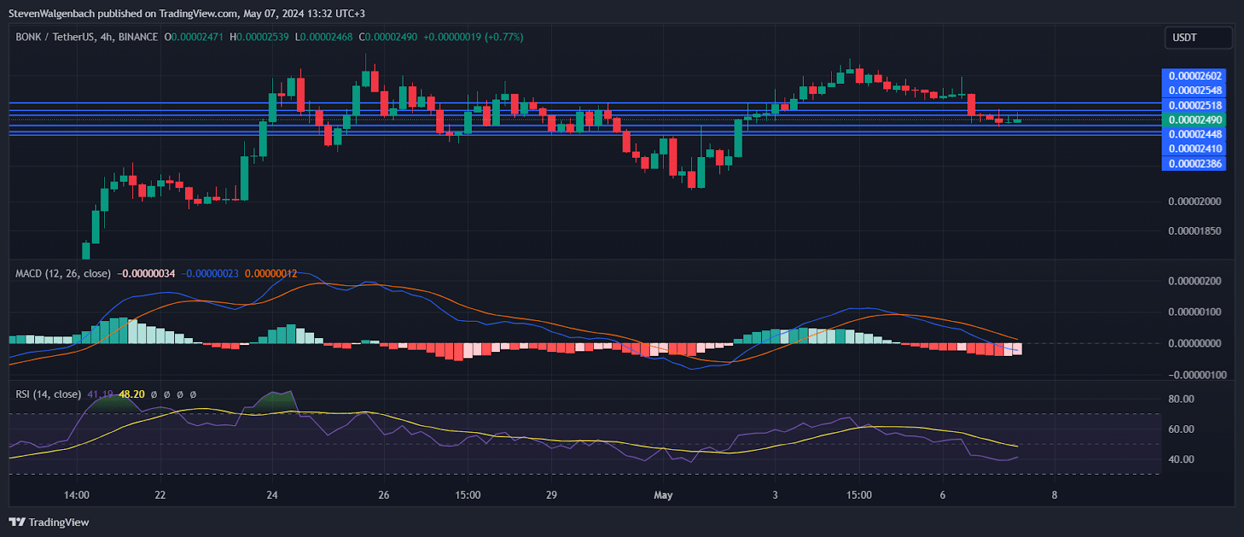Open the USDT currency selector
Viewport: 1244px width, 537px height.
click(1197, 37)
